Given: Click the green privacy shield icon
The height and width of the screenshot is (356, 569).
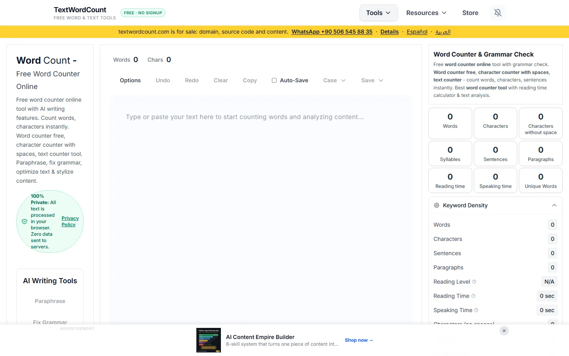Looking at the screenshot, I should (24, 222).
